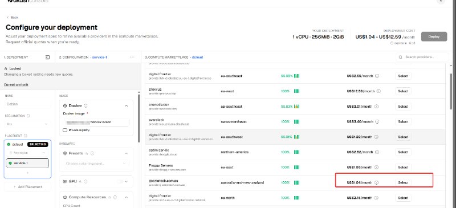Viewport: 456px width, 208px height.
Task: Click the green check beside dcloud
Action: tap(9, 144)
